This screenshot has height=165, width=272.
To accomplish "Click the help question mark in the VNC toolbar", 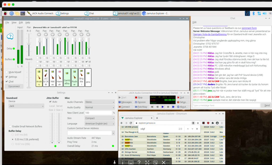I will (139, 162).
